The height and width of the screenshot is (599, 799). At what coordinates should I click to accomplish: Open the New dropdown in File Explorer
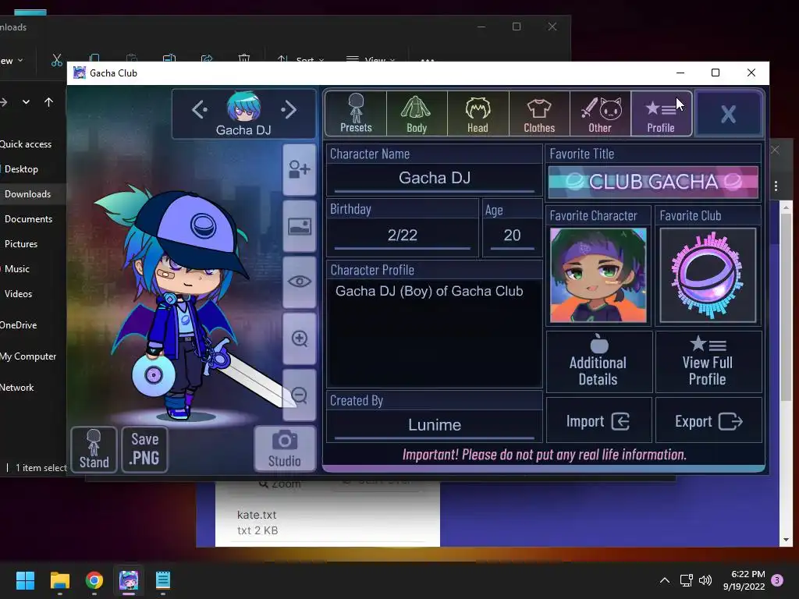pyautogui.click(x=11, y=61)
